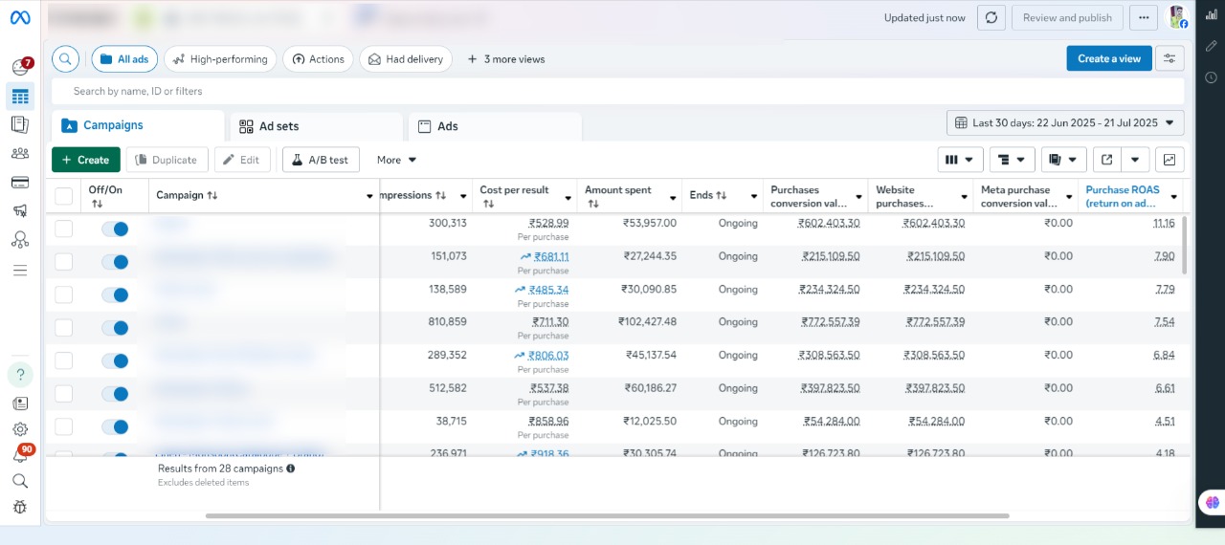Open Billing card icon in left sidebar
Viewport: 1225px width, 545px height.
[20, 182]
